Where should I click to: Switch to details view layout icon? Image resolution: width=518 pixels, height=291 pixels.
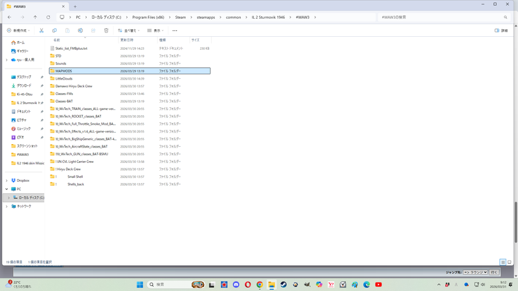point(503,262)
